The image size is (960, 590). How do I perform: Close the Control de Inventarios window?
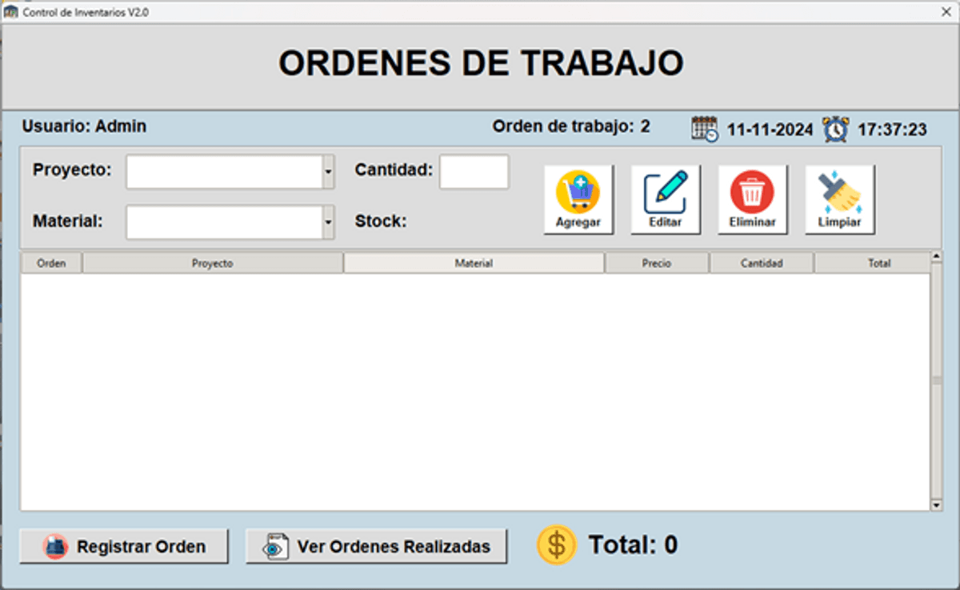click(x=945, y=12)
